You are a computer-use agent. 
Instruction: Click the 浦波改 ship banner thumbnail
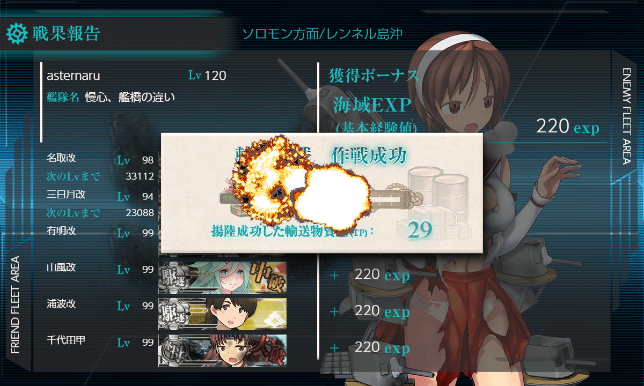tap(222, 314)
